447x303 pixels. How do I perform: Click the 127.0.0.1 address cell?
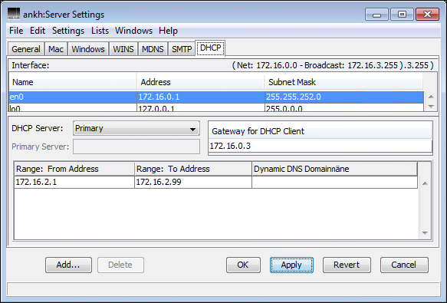pos(201,108)
